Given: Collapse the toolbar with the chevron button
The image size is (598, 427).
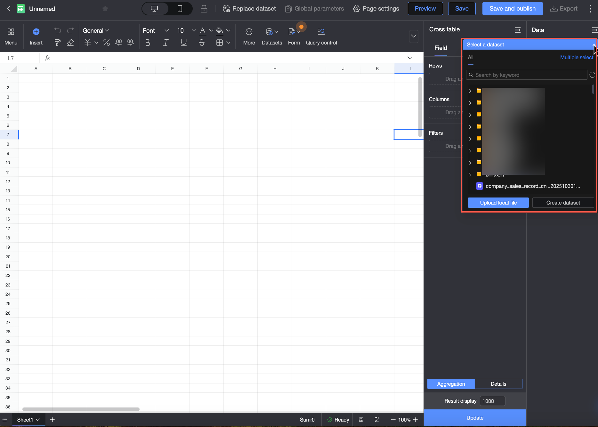Looking at the screenshot, I should 414,36.
